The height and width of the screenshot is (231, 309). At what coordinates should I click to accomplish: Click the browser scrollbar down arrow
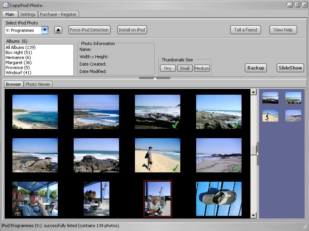pyautogui.click(x=254, y=215)
